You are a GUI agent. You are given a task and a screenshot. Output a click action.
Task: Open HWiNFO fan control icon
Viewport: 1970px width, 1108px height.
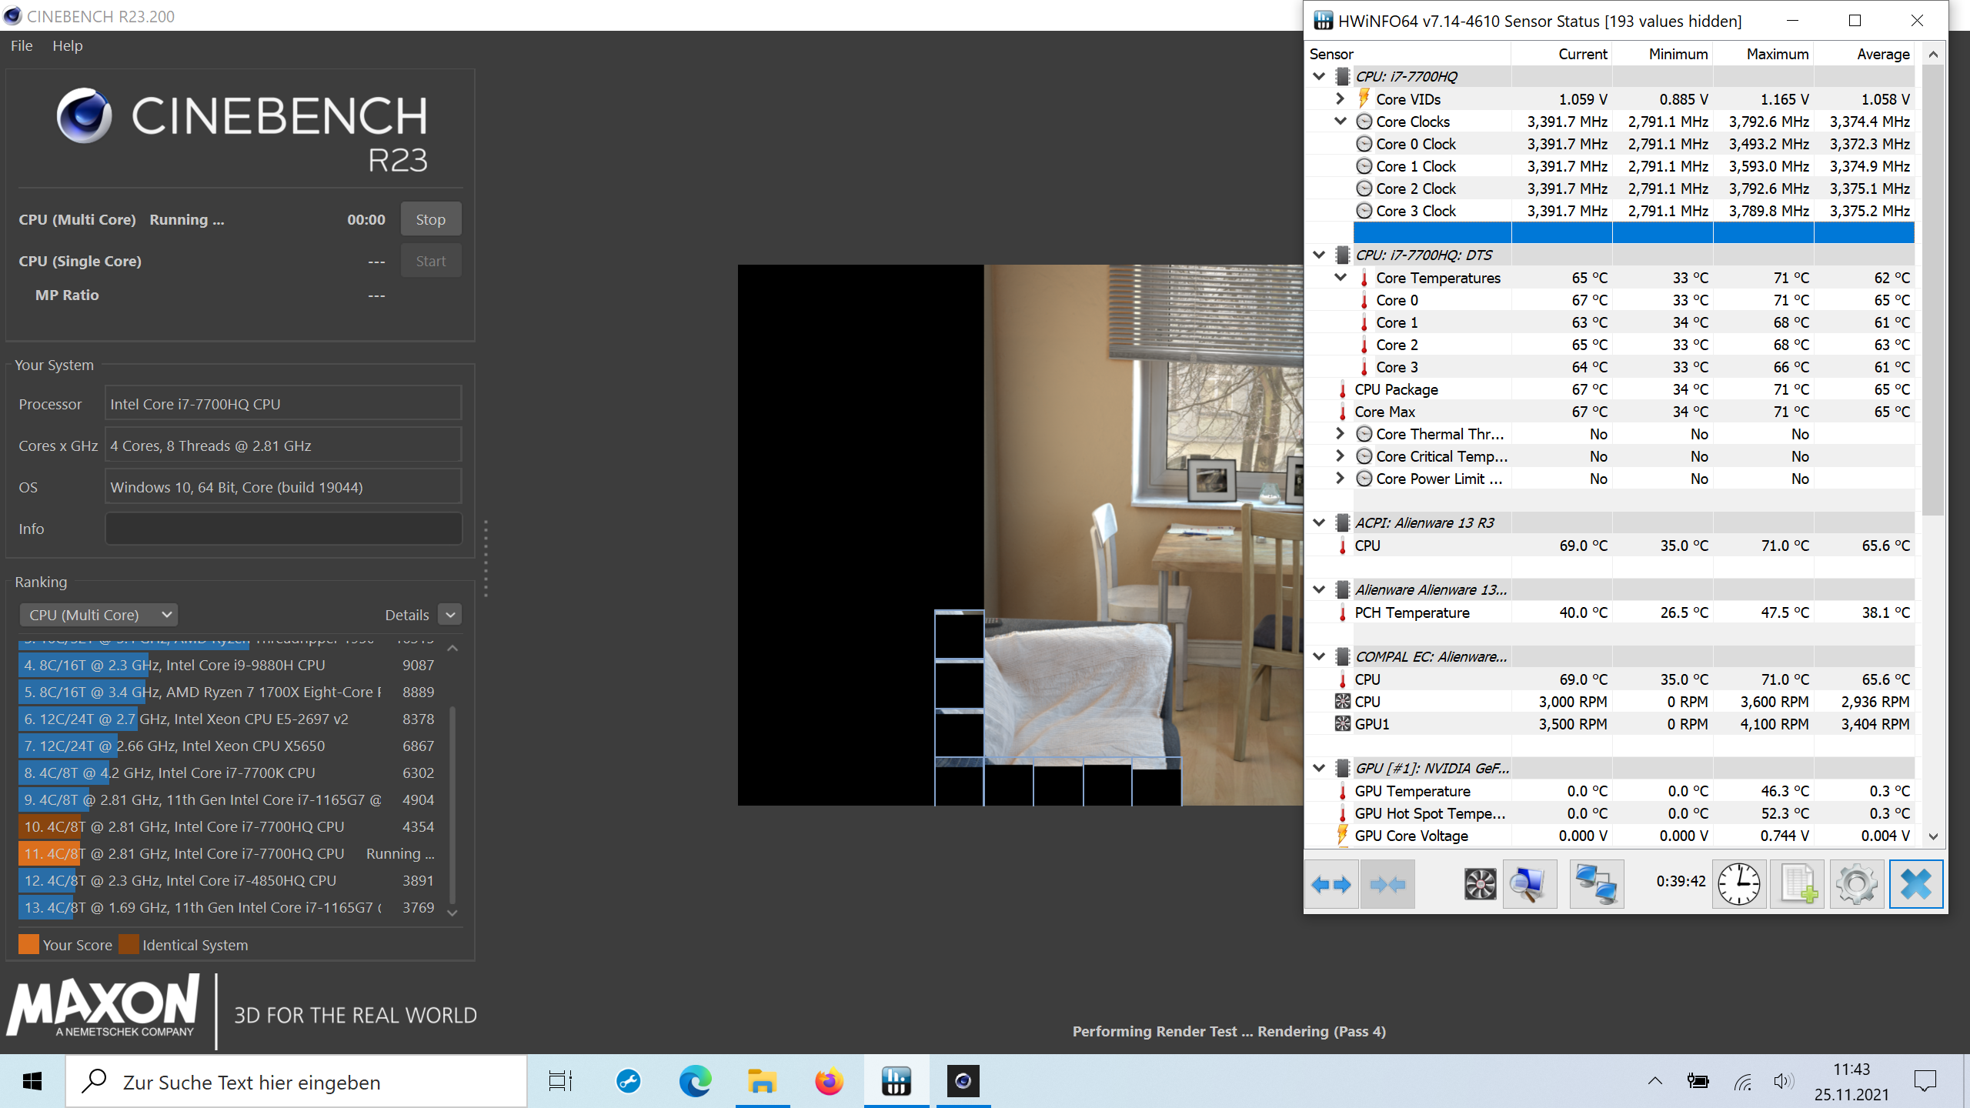click(x=1479, y=884)
